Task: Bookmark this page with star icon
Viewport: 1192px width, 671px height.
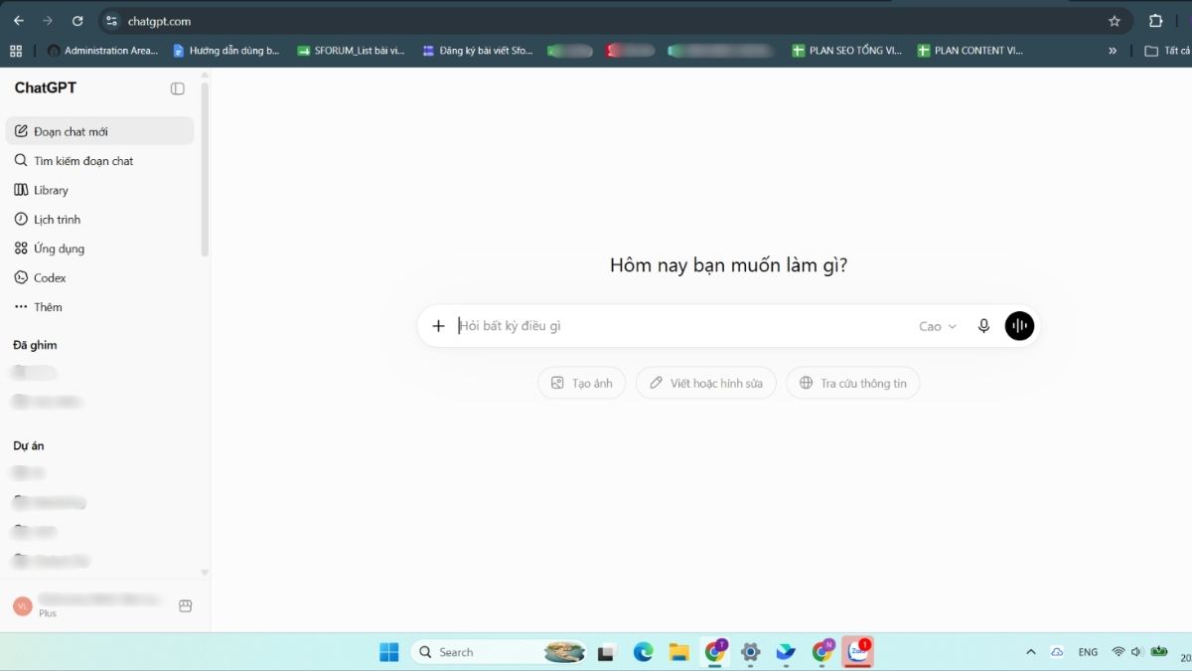Action: pos(1115,21)
